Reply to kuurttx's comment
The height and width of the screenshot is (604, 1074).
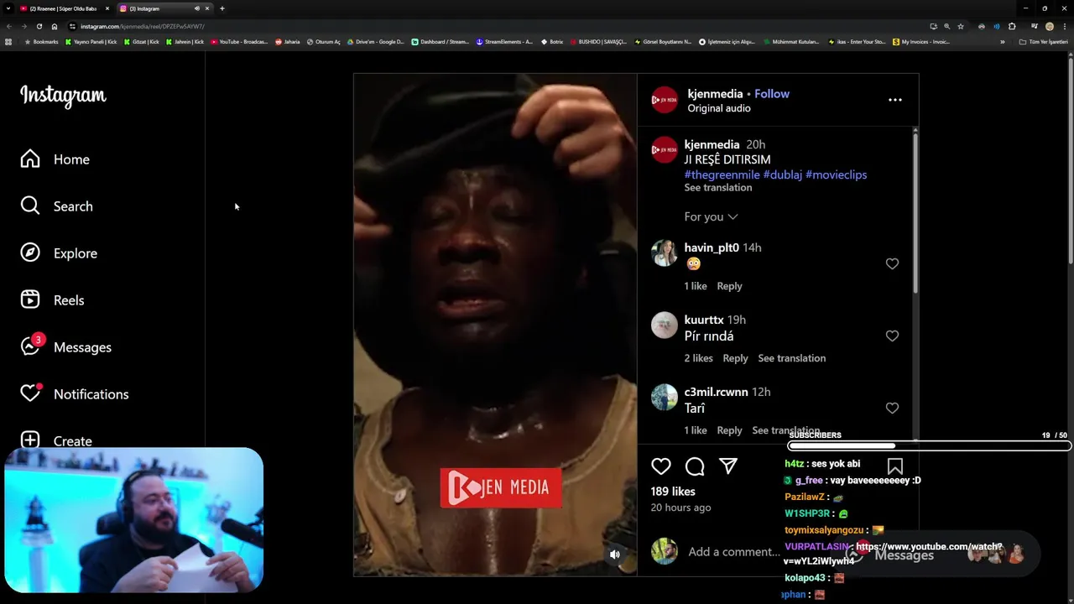pyautogui.click(x=735, y=358)
